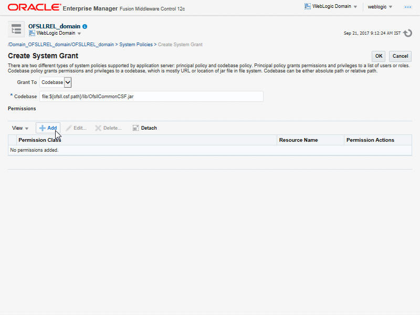This screenshot has width=420, height=315.
Task: Open the three-dots overflow menu
Action: 408,7
